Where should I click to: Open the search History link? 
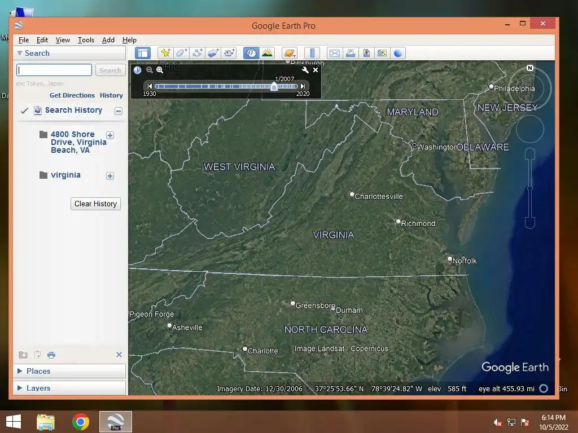point(111,95)
